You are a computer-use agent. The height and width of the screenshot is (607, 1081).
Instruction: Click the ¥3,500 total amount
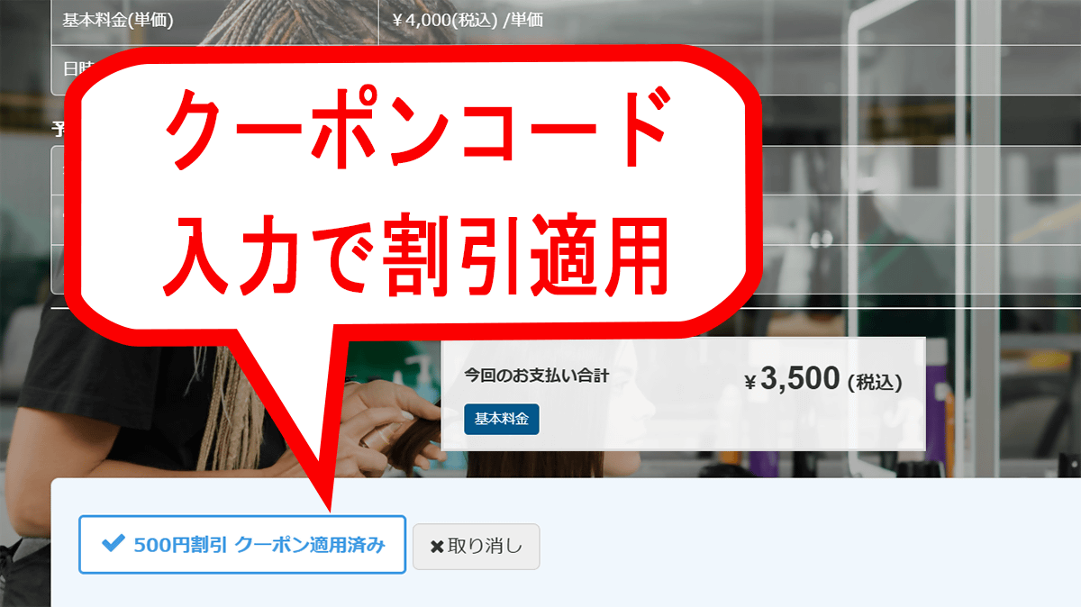click(x=800, y=379)
